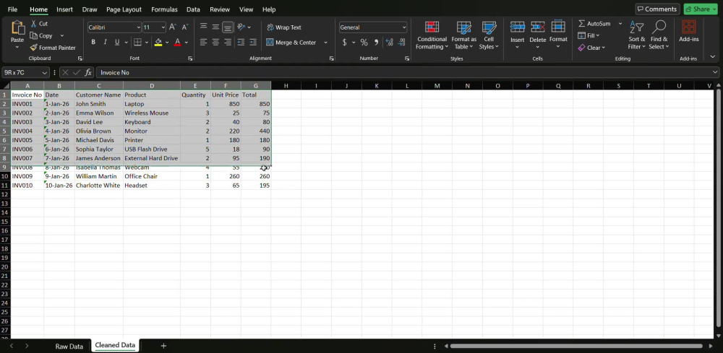Apply the Borders icon

(137, 43)
